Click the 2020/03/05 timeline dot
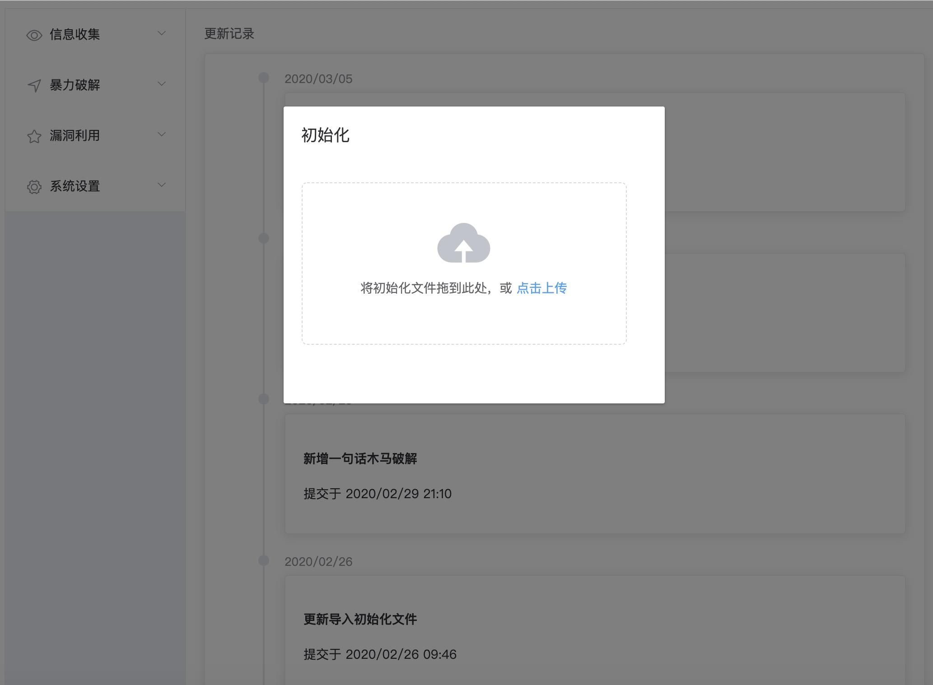 click(x=264, y=78)
